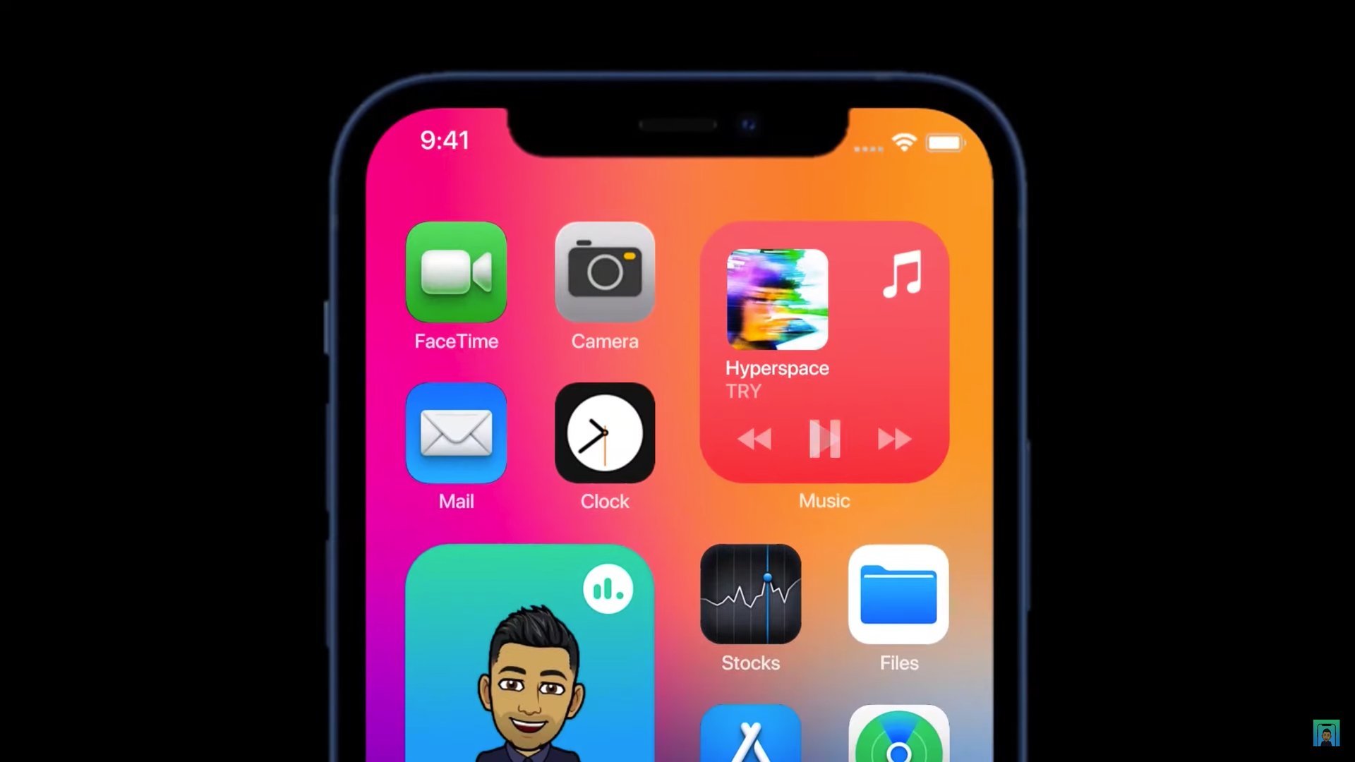Tap the pause button in Music widget
Viewport: 1355px width, 762px height.
823,438
